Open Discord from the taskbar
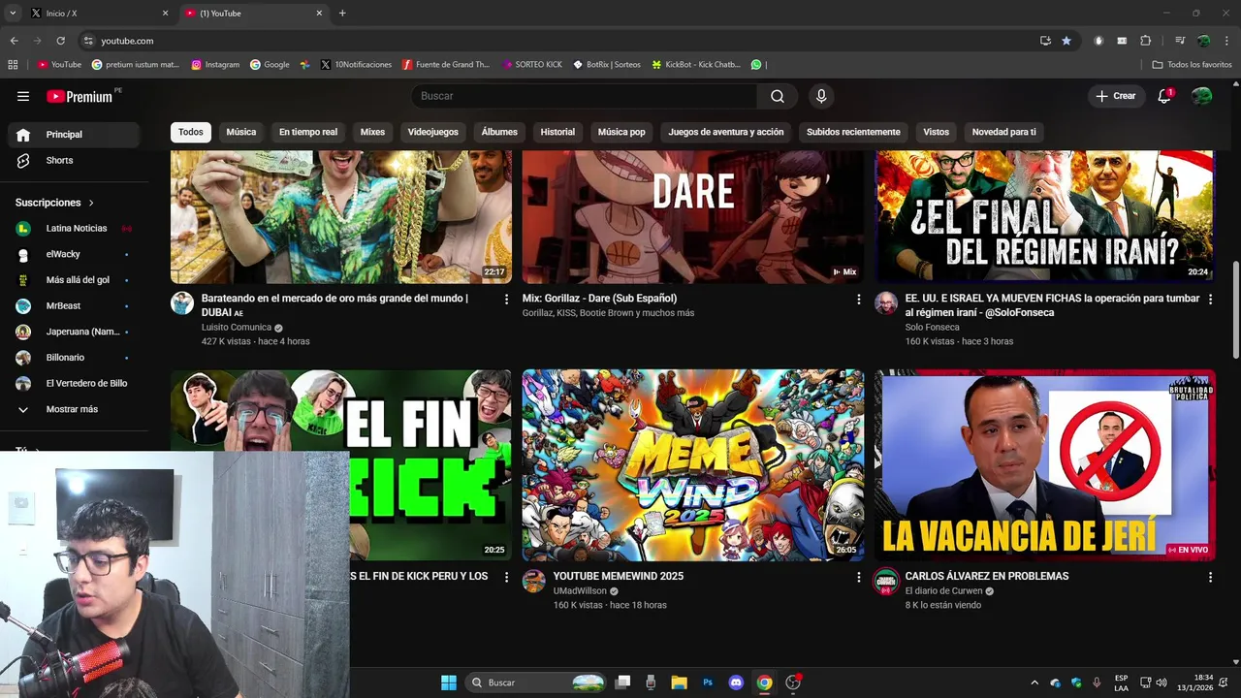This screenshot has width=1241, height=698. pos(736,682)
